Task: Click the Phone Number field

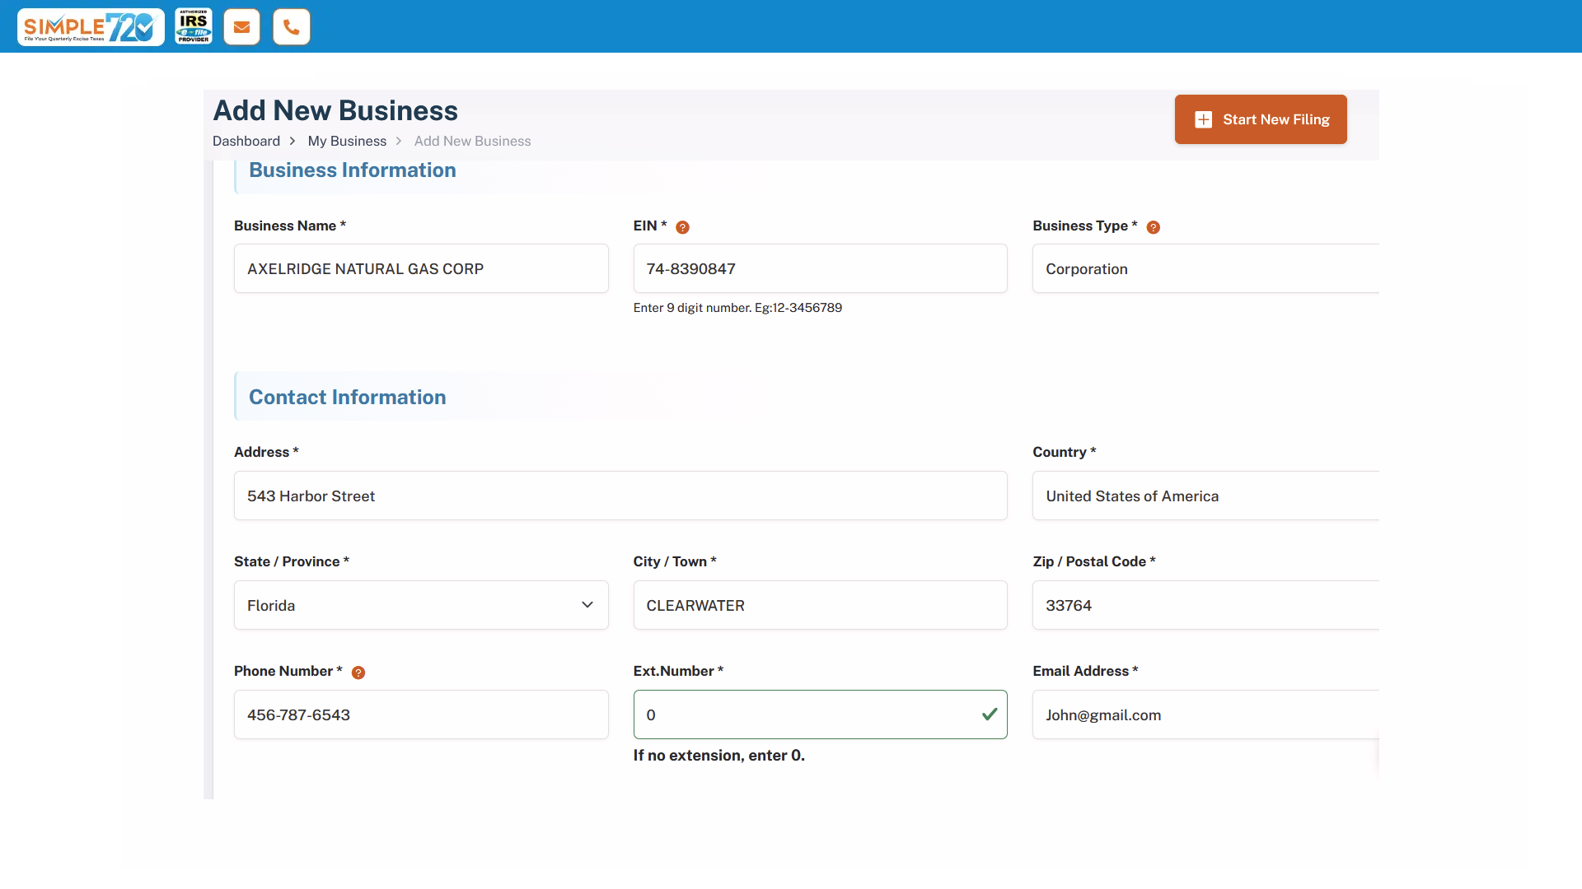Action: pos(421,714)
